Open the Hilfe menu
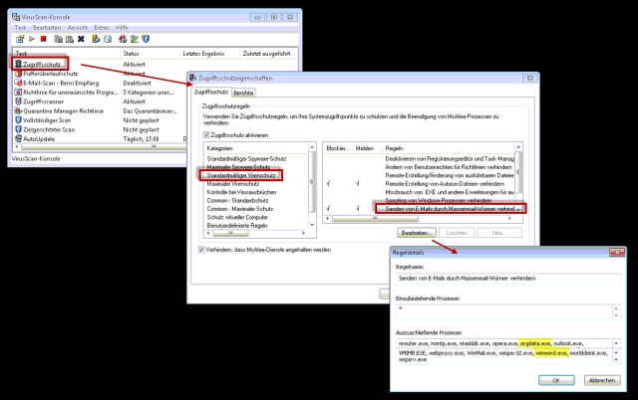The width and height of the screenshot is (638, 400). tap(122, 28)
